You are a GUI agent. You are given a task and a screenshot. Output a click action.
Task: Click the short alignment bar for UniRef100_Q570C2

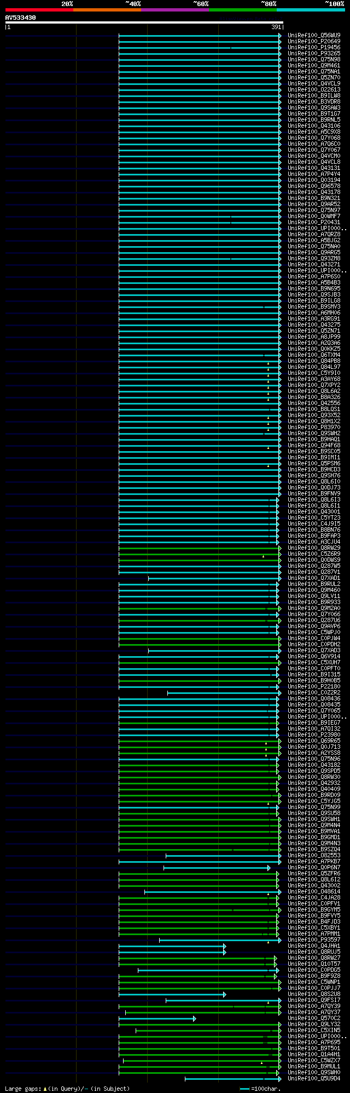pyautogui.click(x=157, y=1018)
